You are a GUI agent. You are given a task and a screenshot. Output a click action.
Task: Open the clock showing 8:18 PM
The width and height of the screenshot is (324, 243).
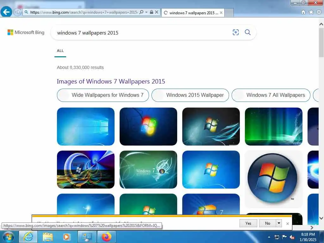click(308, 237)
